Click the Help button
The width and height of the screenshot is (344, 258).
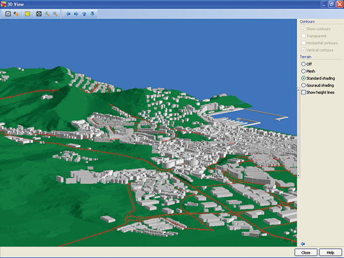[330, 252]
